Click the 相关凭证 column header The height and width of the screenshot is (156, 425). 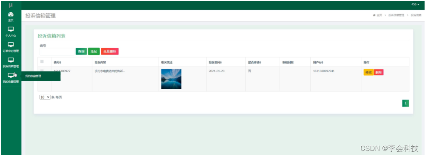(167, 62)
